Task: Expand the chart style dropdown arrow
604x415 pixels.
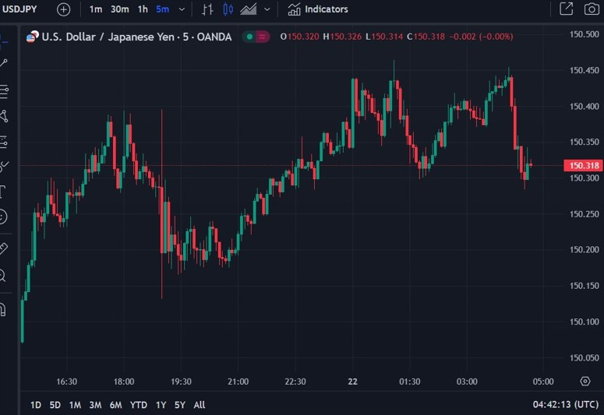Action: (x=267, y=9)
